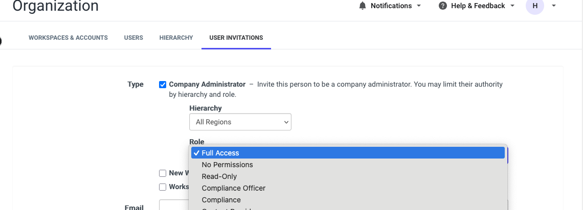Select the User Invitations tab
The height and width of the screenshot is (210, 583).
click(x=236, y=38)
